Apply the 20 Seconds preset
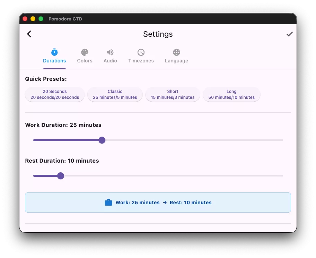Screen dimensions: 316x258 pyautogui.click(x=55, y=94)
